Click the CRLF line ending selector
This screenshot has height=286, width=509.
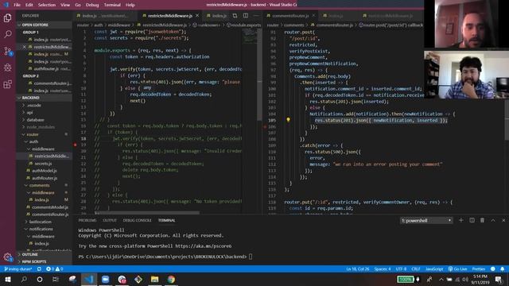click(x=416, y=269)
